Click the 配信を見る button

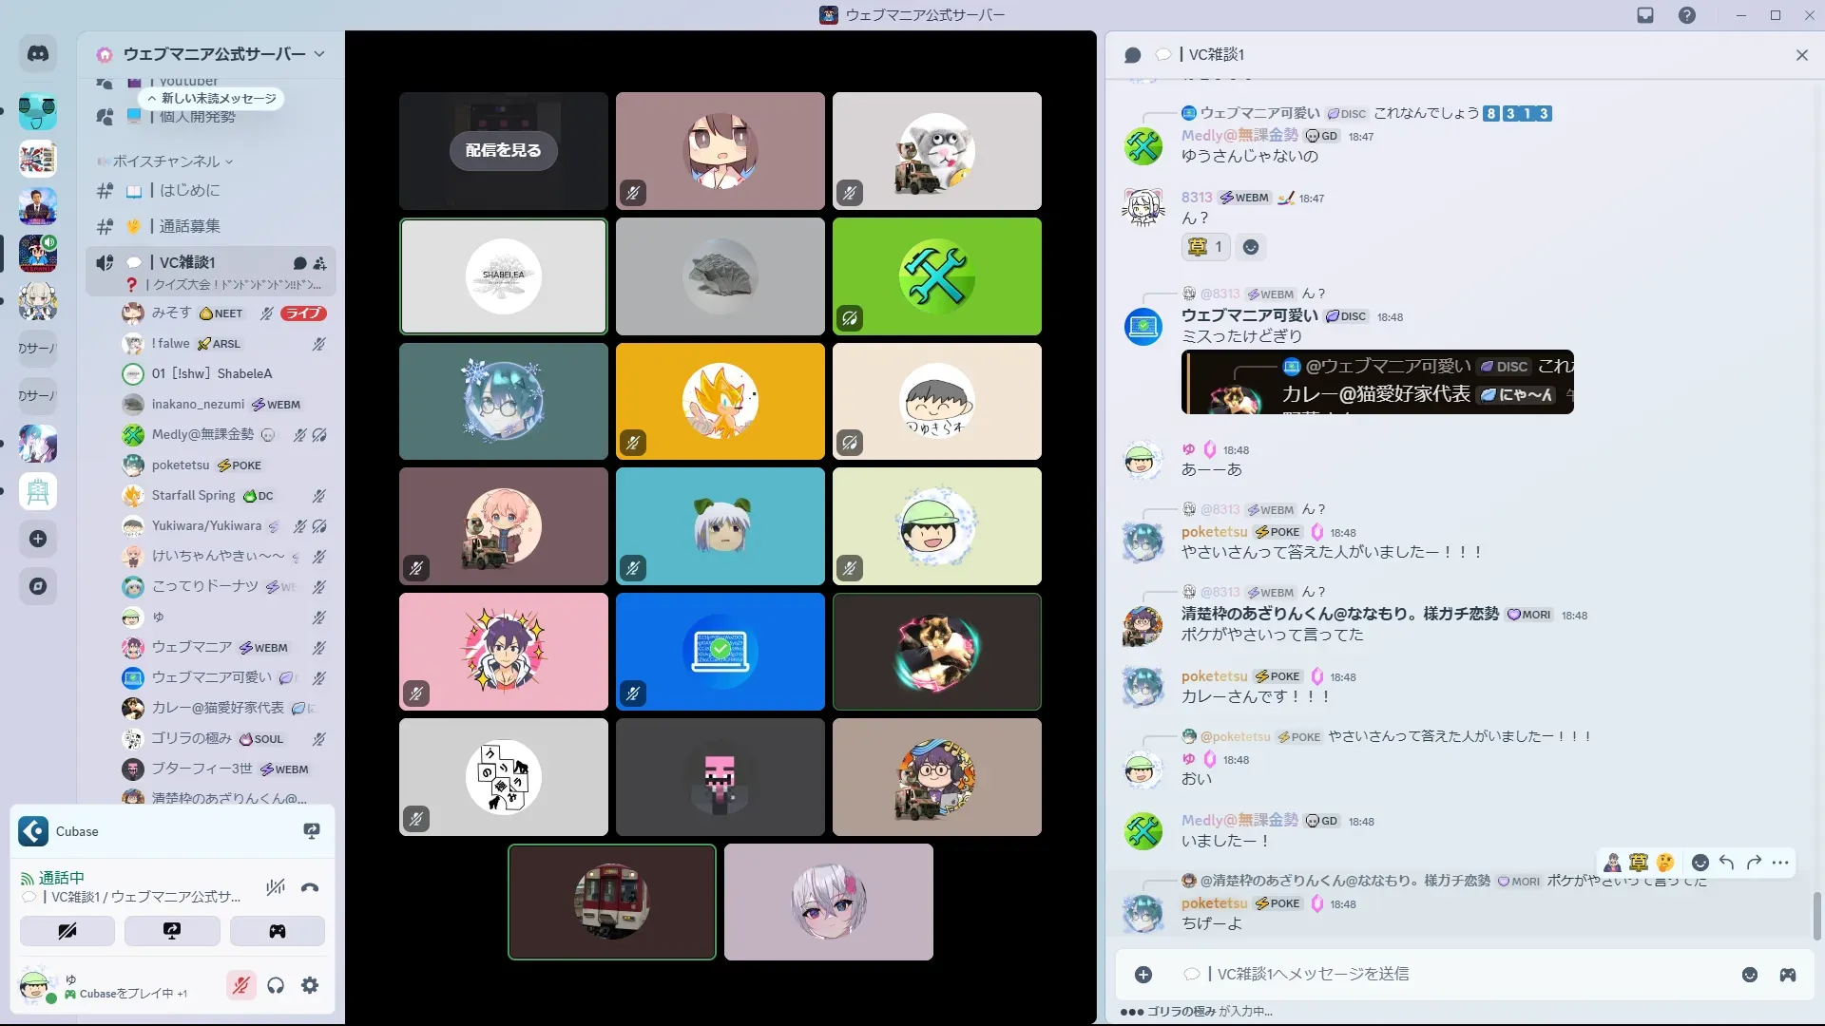coord(503,150)
